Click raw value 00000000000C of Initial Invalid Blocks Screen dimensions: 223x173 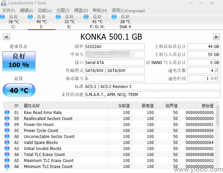point(200,148)
